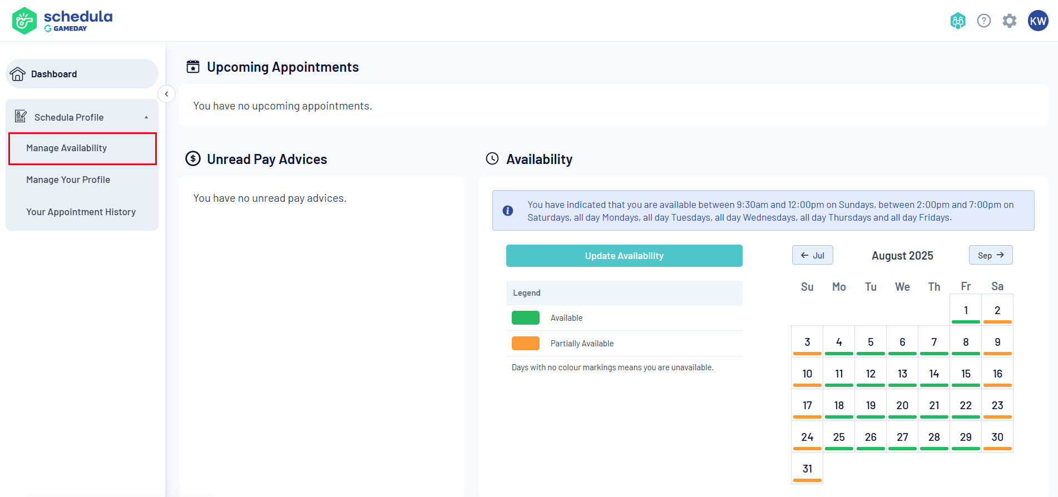1058x497 pixels.
Task: Select August 29 on the calendar
Action: 966,437
